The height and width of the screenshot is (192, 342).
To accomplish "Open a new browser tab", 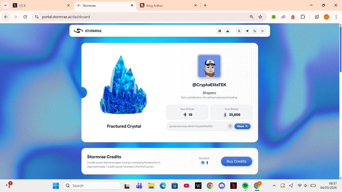I will [x=205, y=5].
